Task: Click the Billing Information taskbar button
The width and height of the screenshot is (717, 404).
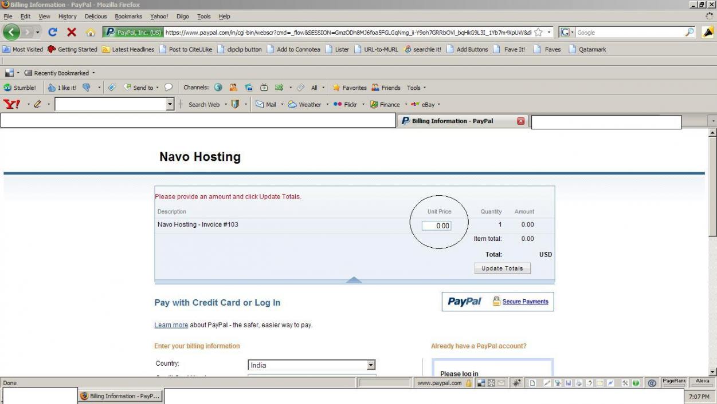Action: [121, 396]
